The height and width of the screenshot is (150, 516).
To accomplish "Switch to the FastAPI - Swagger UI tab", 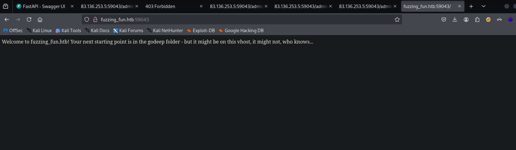I will (x=44, y=6).
